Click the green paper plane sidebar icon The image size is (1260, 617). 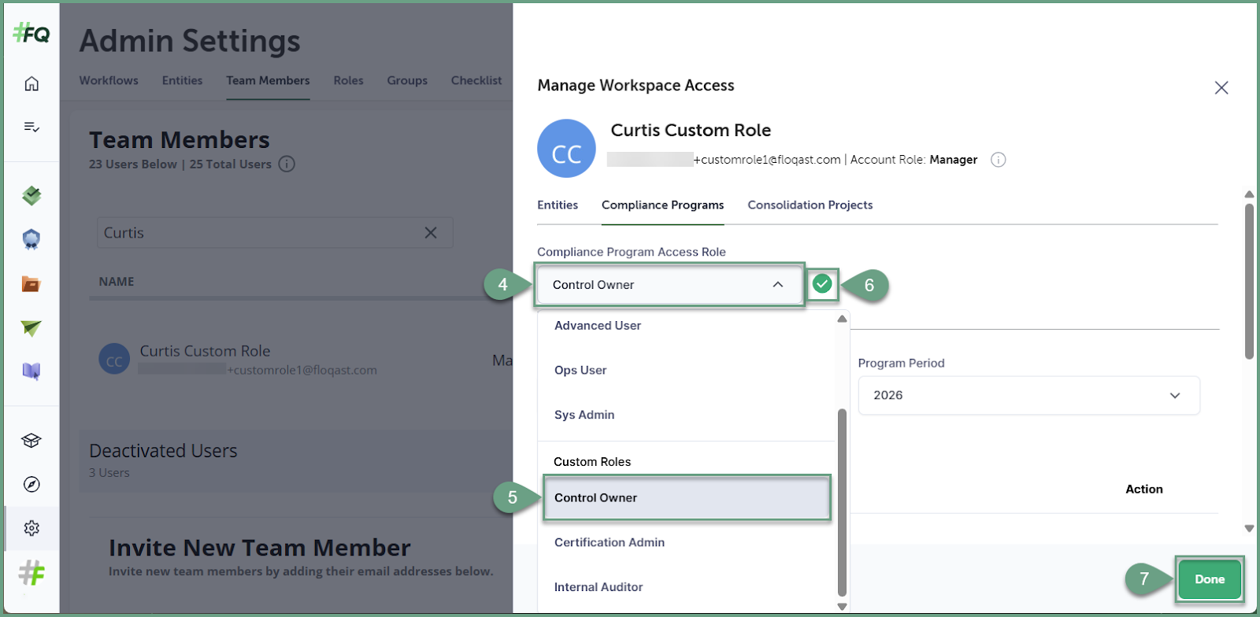click(31, 328)
